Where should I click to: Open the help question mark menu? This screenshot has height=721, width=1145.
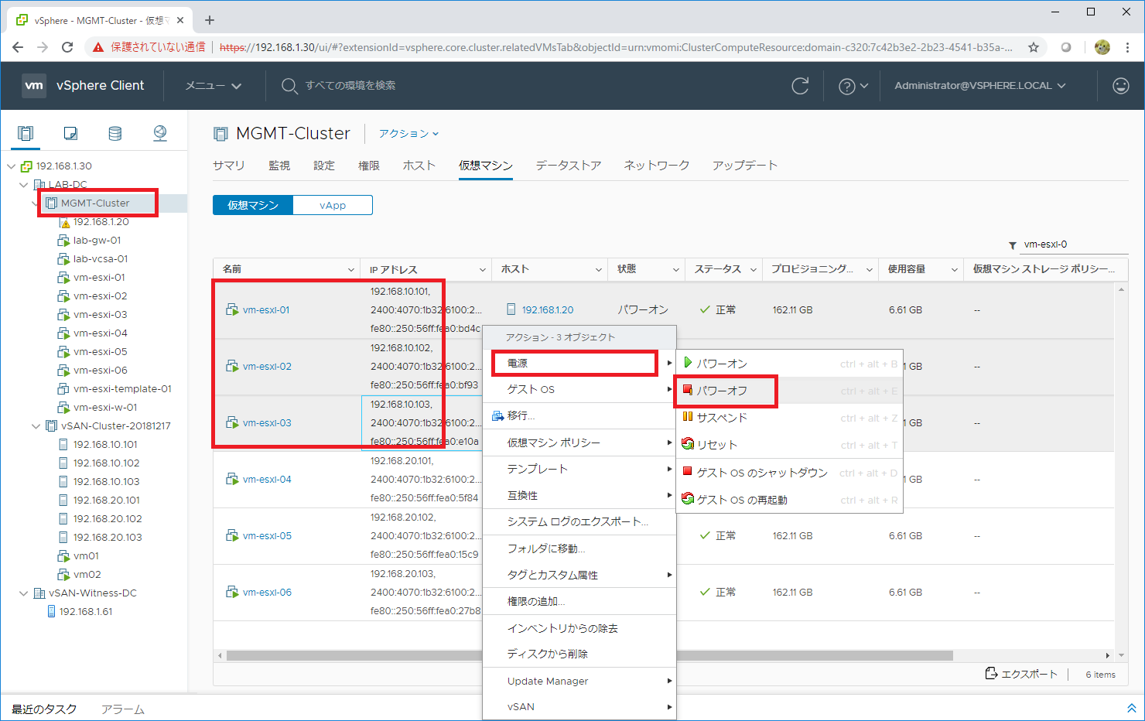click(853, 86)
